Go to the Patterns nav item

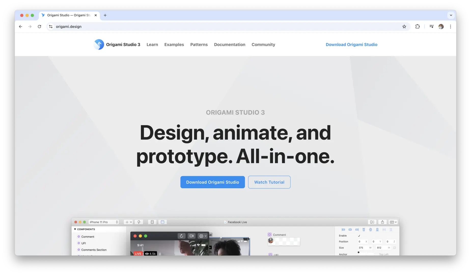click(199, 45)
